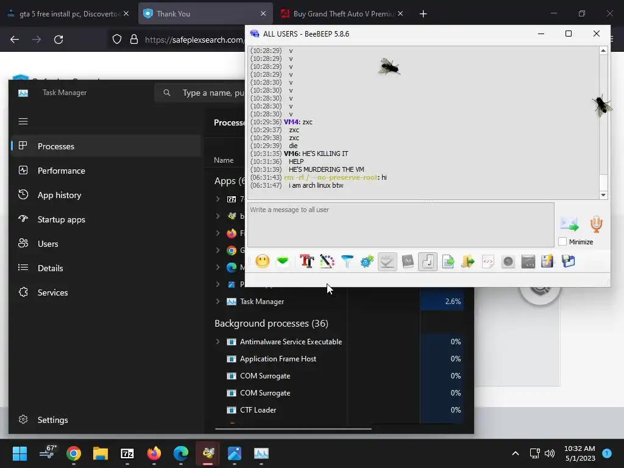Click send folder icon with green arrow
Viewport: 624px width, 468px height.
coord(468,261)
